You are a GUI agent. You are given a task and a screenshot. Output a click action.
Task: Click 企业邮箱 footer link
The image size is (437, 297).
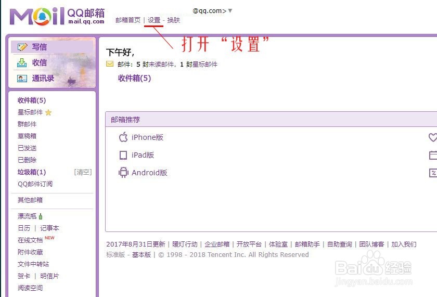(x=217, y=244)
